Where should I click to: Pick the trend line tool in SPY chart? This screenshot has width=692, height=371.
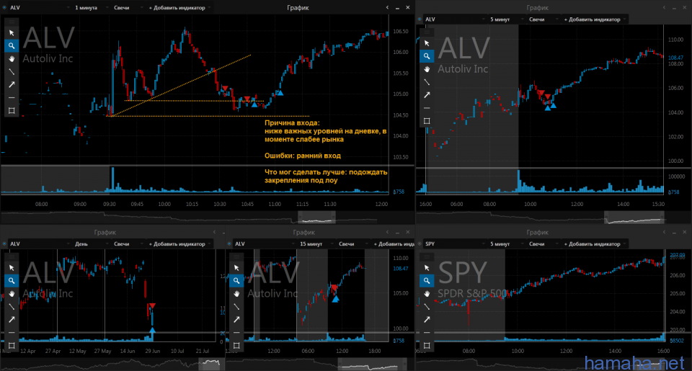(426, 307)
